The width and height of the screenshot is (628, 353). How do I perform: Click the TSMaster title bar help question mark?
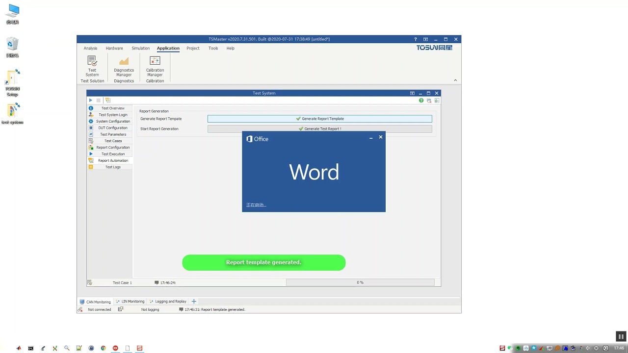coord(415,39)
